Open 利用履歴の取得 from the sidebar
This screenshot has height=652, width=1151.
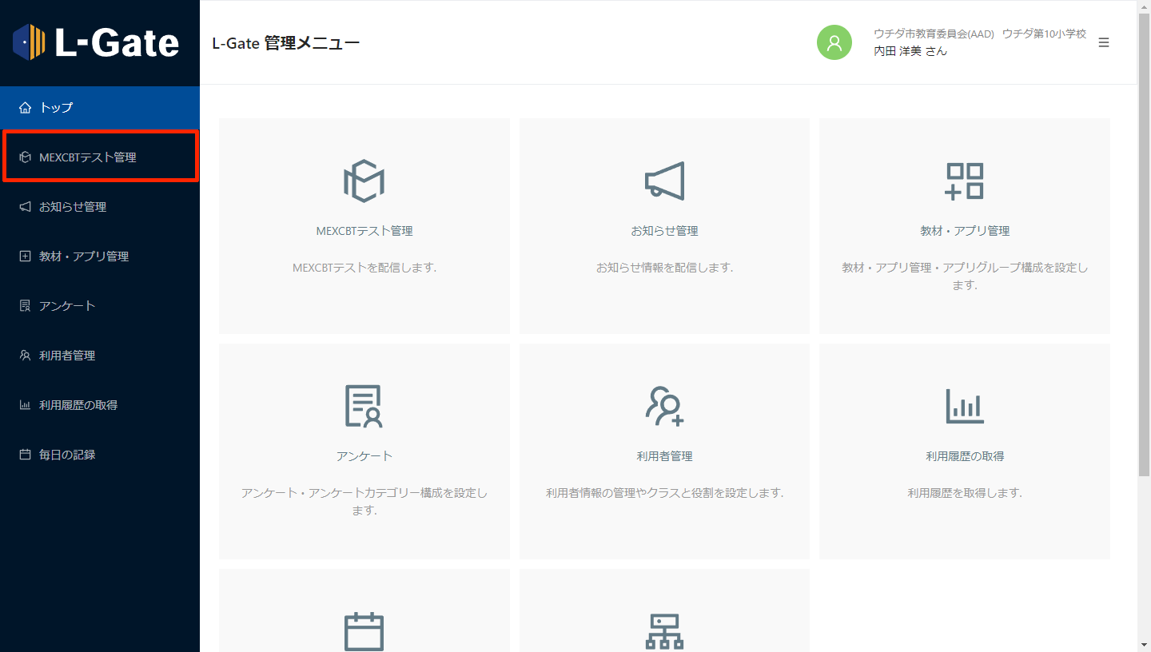tap(100, 405)
